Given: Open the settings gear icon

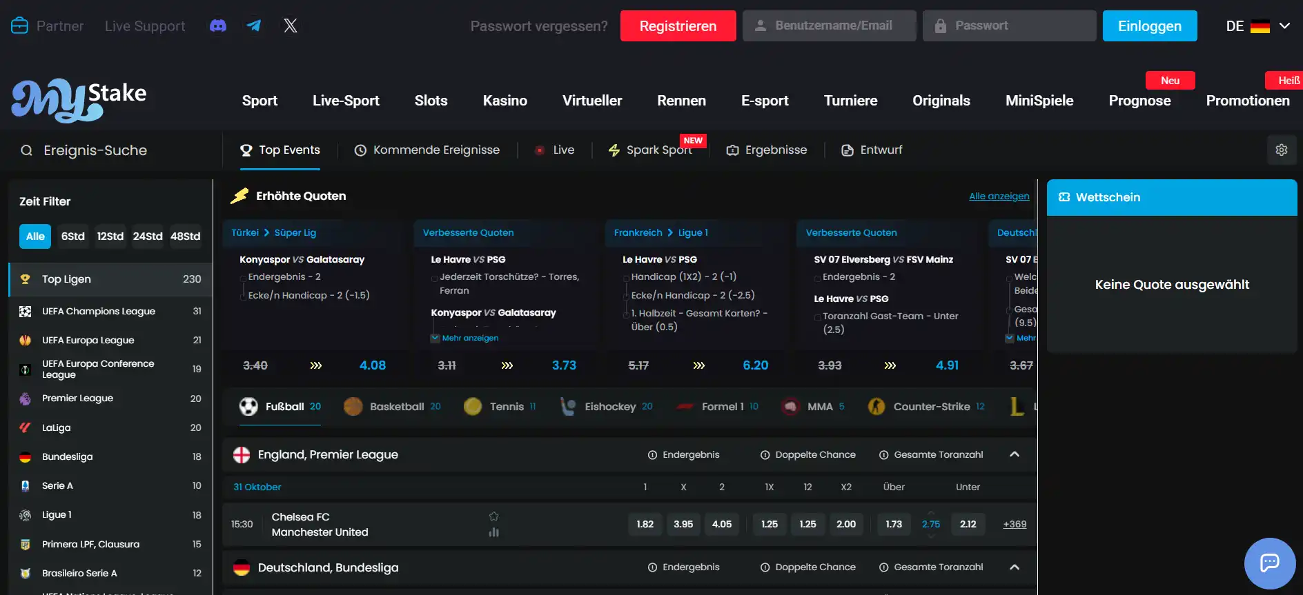Looking at the screenshot, I should click(x=1282, y=150).
